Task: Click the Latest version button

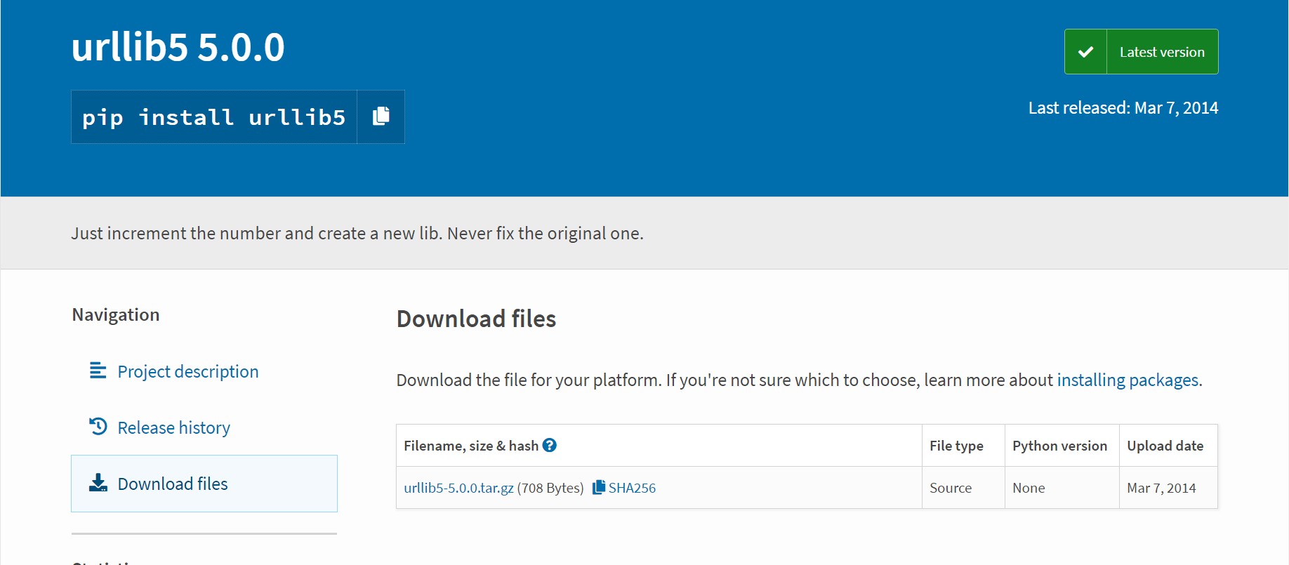Action: (1141, 51)
